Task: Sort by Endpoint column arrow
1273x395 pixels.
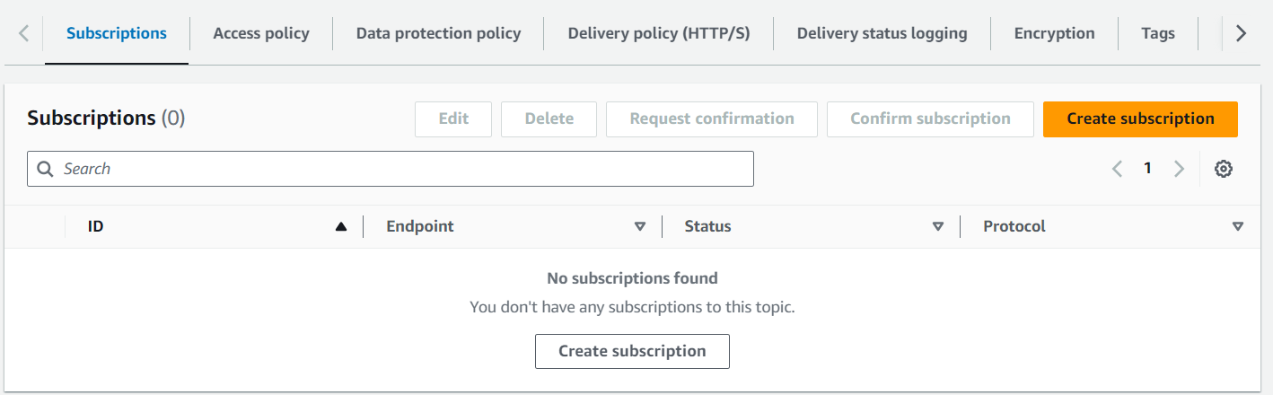Action: click(x=640, y=227)
